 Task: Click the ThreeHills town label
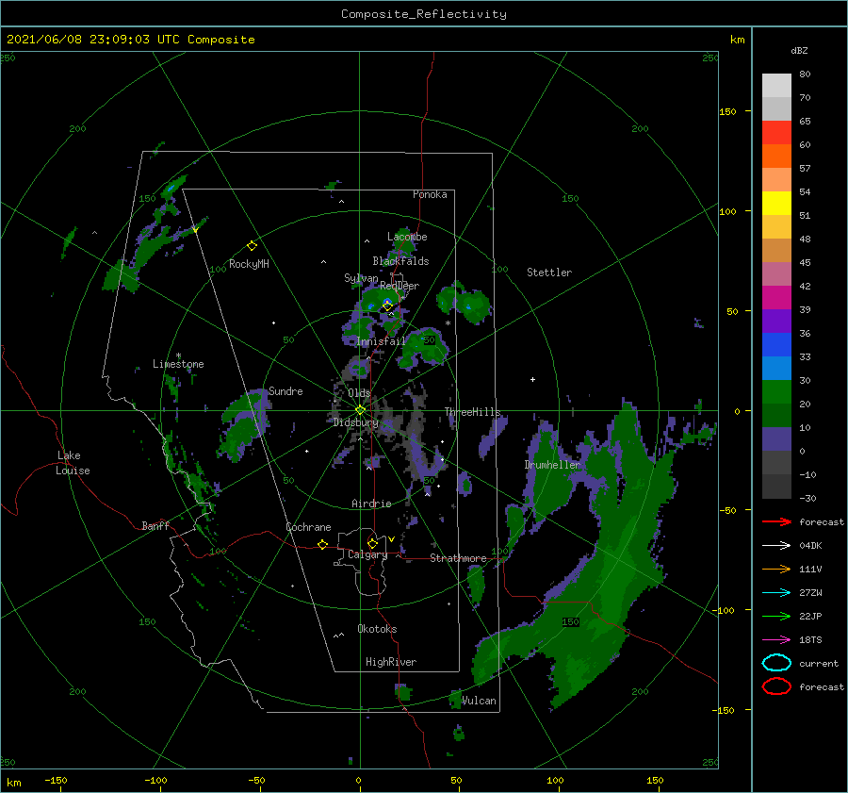(x=472, y=412)
